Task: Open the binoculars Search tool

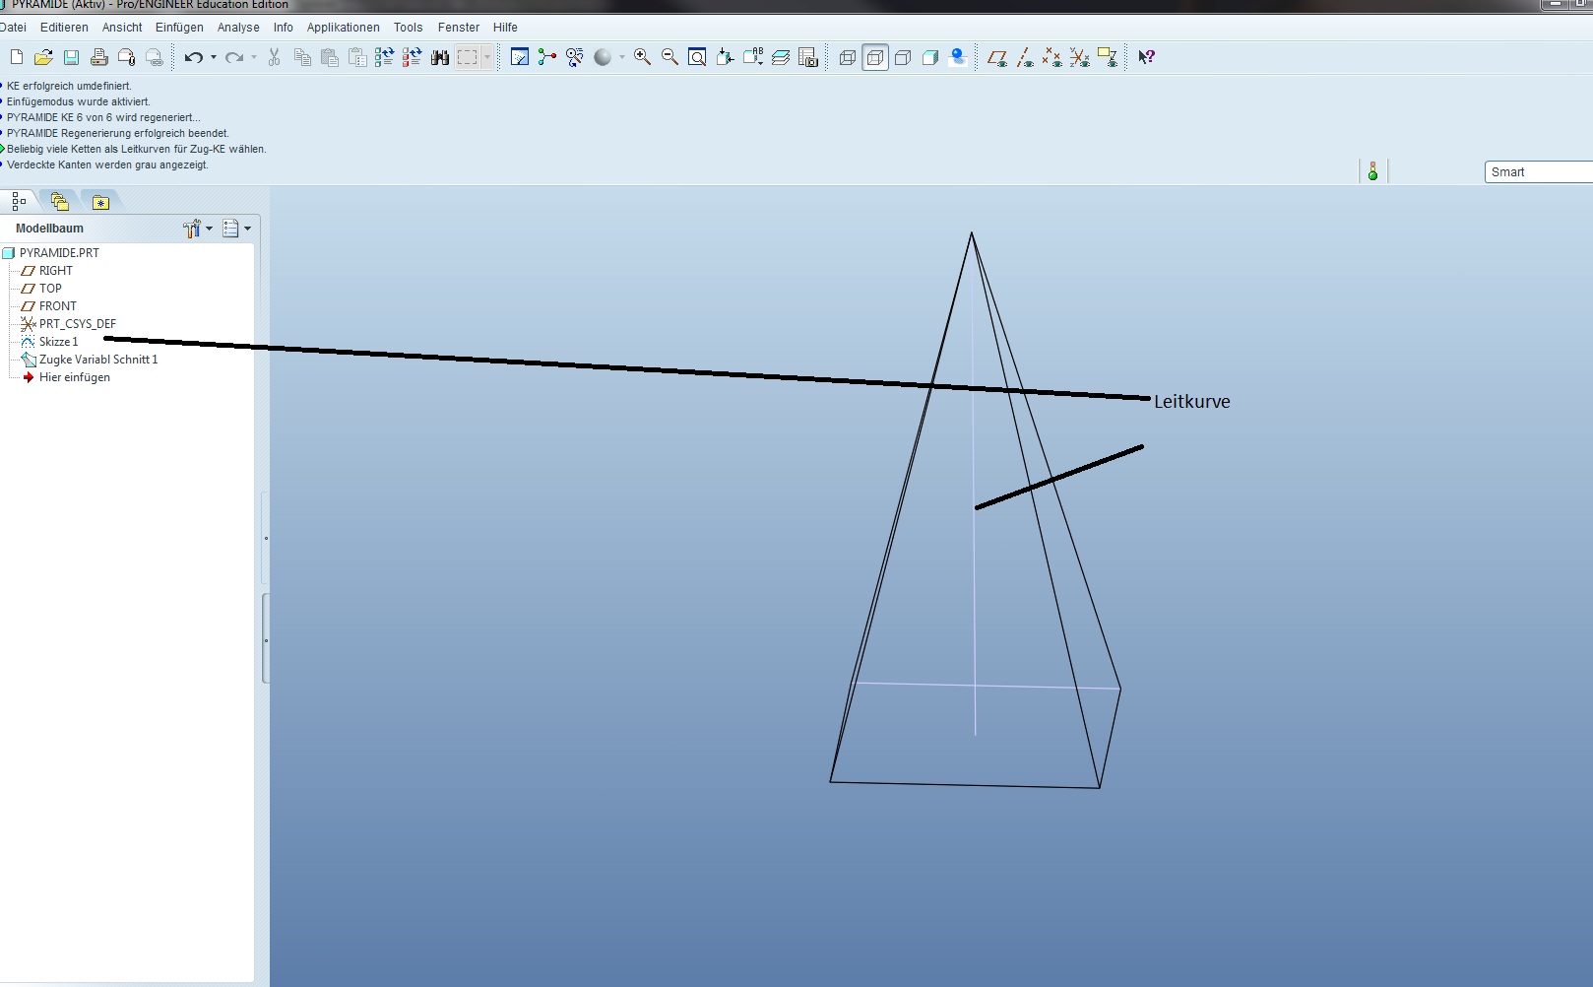Action: point(440,57)
